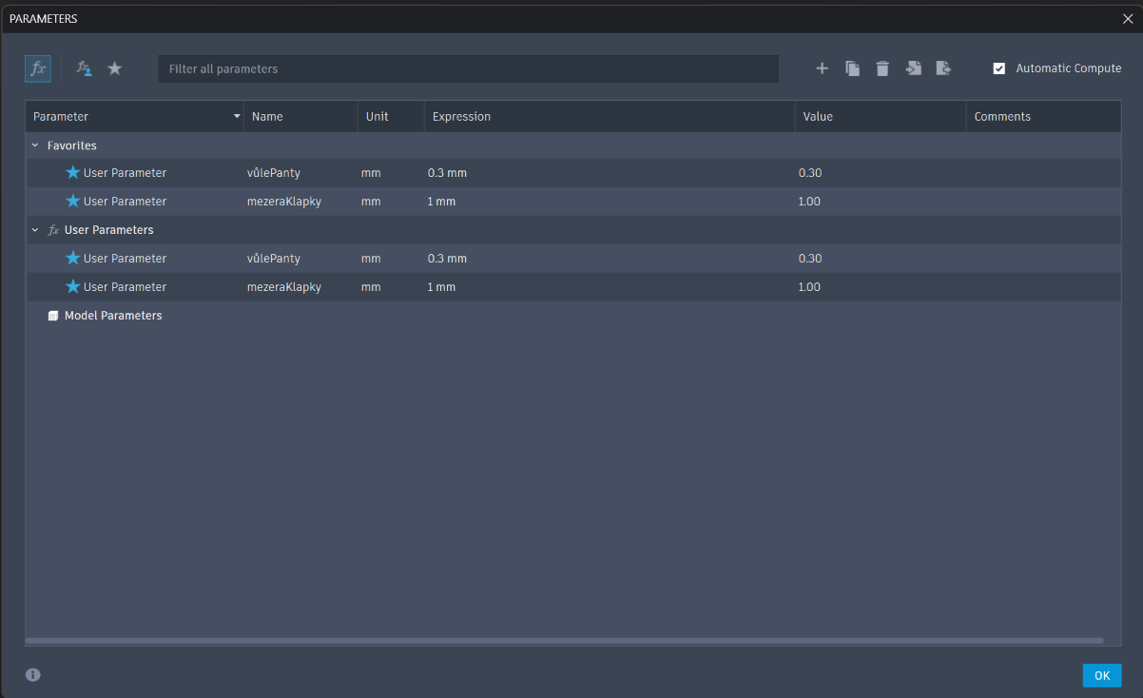
Task: Open the Parameter column dropdown arrow
Action: point(237,117)
